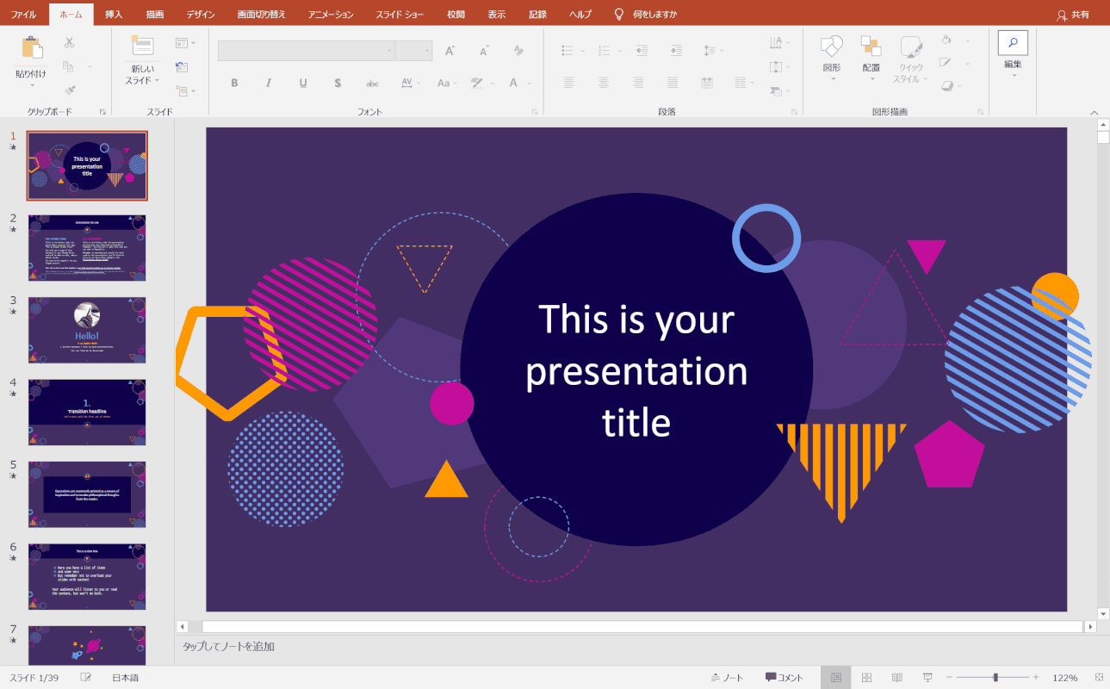This screenshot has height=689, width=1110.
Task: Toggle Normal view in status bar
Action: [835, 678]
